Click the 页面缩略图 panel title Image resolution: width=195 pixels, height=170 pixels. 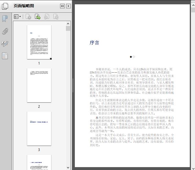click(x=24, y=6)
